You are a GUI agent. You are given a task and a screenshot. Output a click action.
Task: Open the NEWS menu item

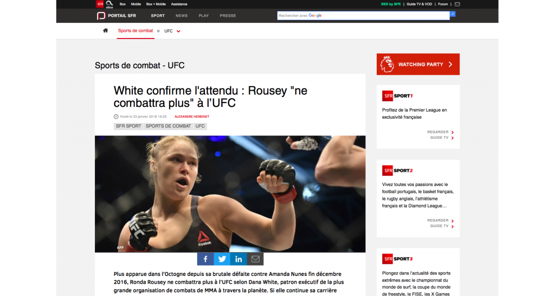182,16
